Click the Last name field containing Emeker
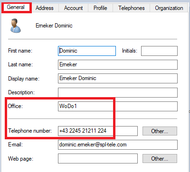 point(118,64)
